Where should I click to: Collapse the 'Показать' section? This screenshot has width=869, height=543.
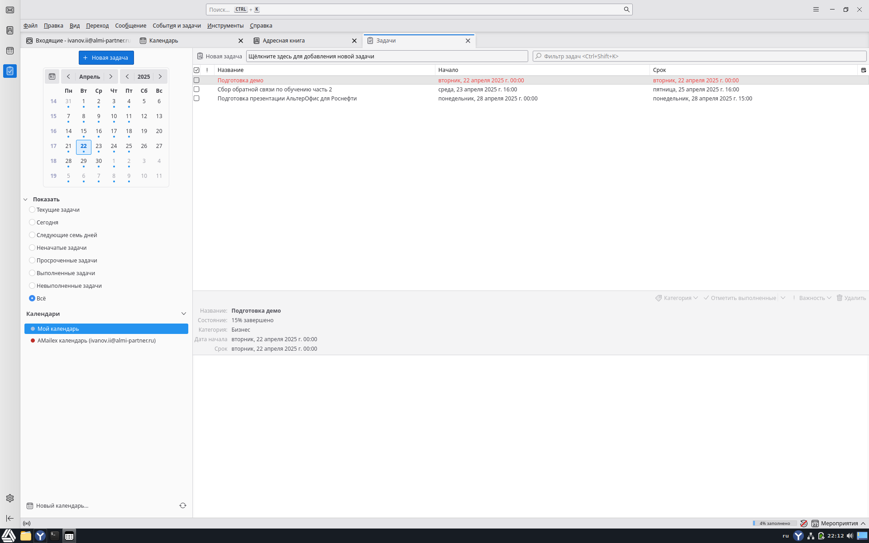[26, 200]
